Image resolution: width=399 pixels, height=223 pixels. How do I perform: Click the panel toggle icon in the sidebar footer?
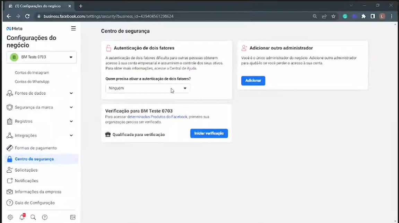pyautogui.click(x=73, y=217)
